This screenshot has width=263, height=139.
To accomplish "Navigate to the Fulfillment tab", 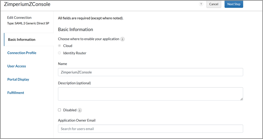I will click(15, 93).
